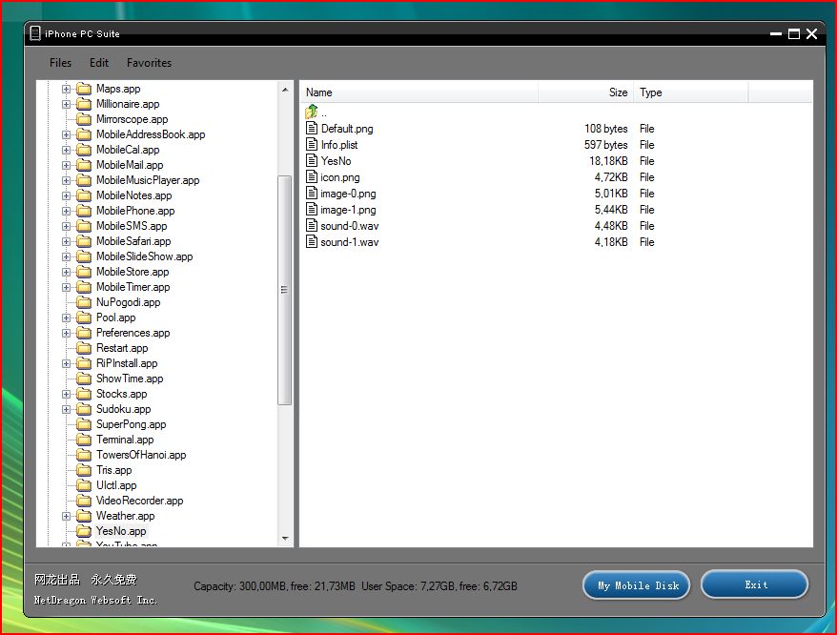Sort by the Size column header

coord(585,92)
